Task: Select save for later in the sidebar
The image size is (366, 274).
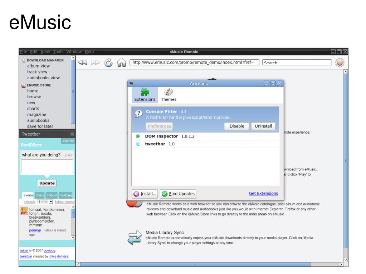Action: [x=40, y=126]
